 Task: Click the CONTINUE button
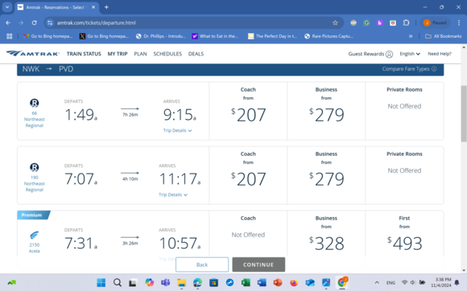258,264
